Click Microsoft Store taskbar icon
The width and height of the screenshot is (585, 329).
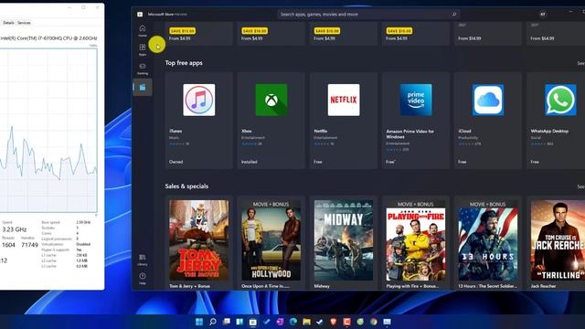click(x=253, y=322)
